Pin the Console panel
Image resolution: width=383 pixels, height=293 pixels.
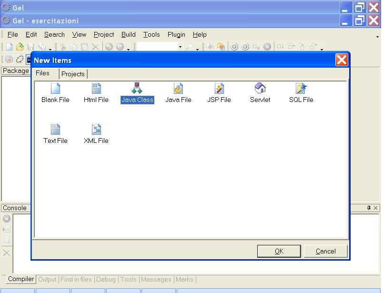point(369,208)
